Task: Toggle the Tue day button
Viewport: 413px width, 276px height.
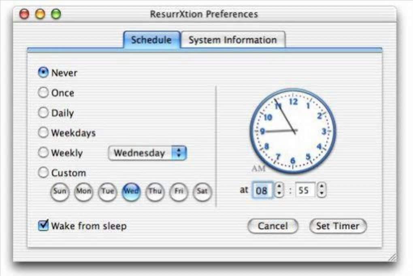Action: pos(107,191)
